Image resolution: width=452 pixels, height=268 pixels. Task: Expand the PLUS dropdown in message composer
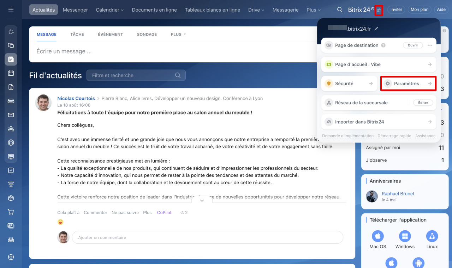[178, 35]
